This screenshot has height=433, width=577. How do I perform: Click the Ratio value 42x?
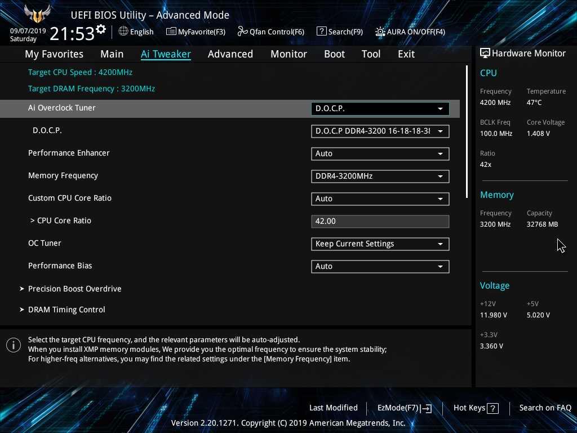click(x=485, y=165)
